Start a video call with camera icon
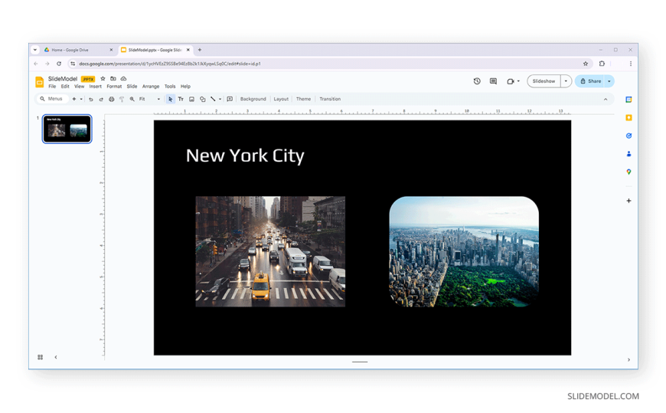The image size is (666, 413). point(510,81)
